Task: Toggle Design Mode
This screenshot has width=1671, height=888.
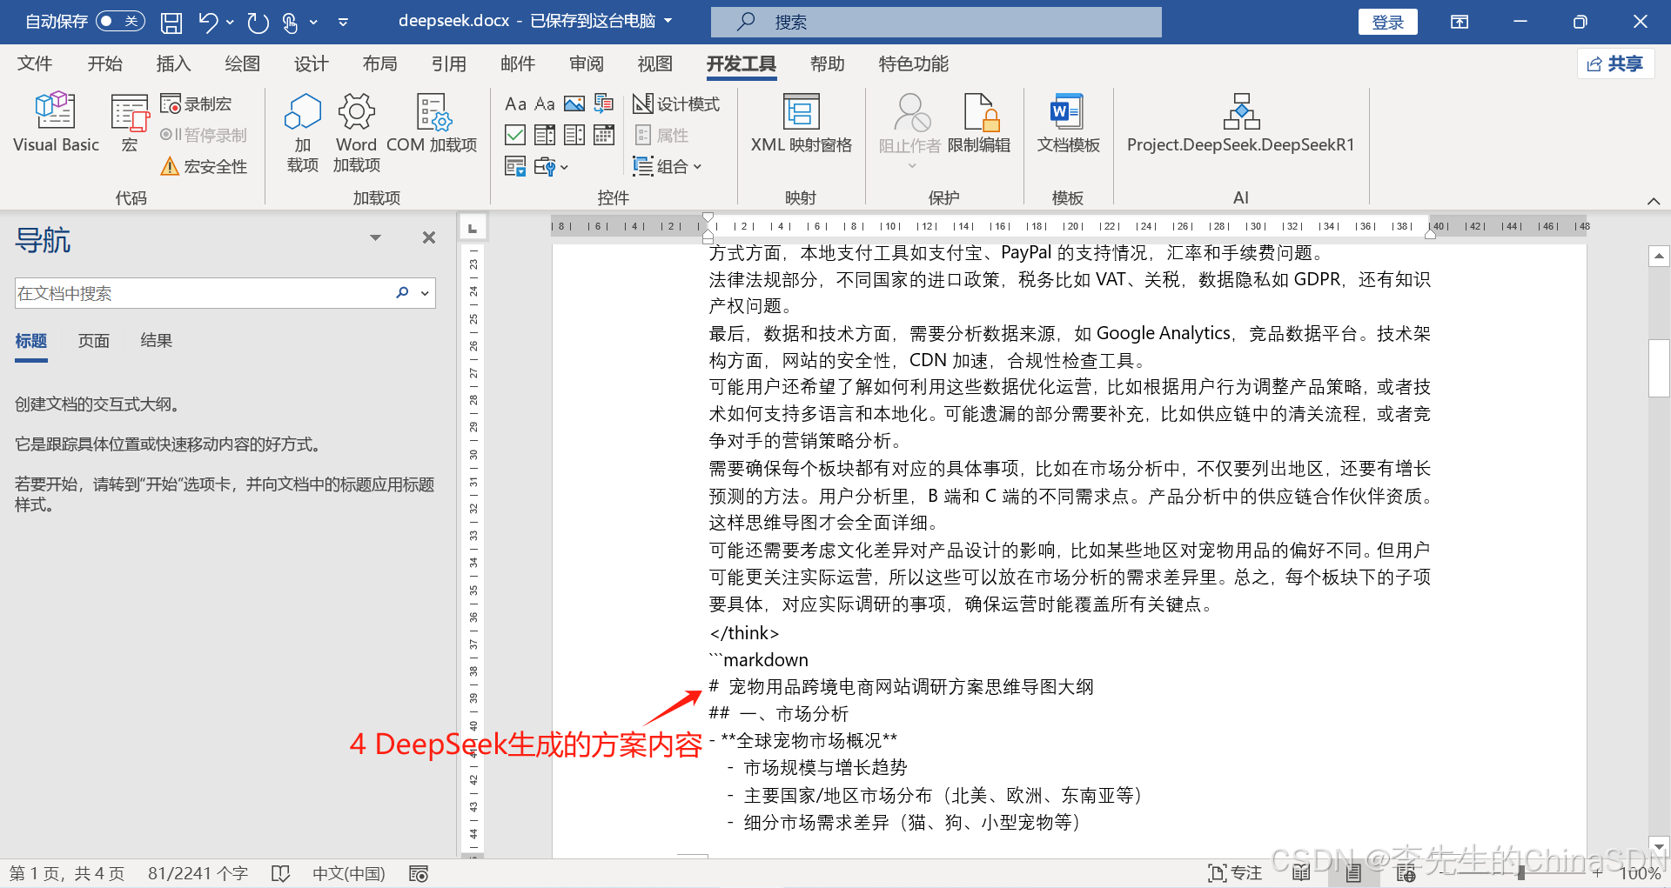Action: 676,104
